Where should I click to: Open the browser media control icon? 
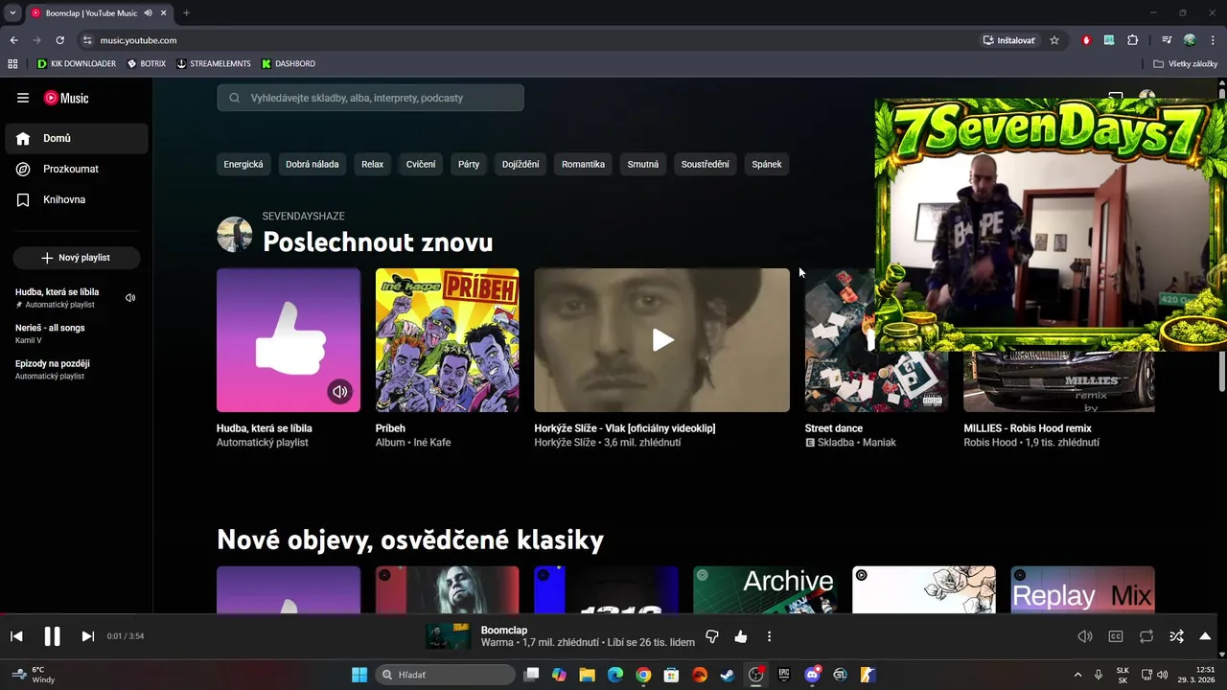tap(1167, 40)
